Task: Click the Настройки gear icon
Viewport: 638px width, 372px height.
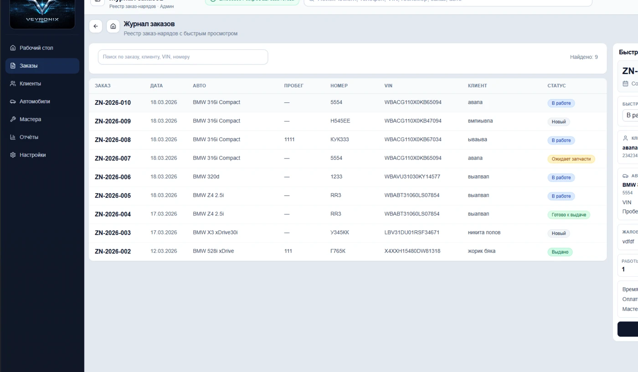Action: click(x=13, y=155)
